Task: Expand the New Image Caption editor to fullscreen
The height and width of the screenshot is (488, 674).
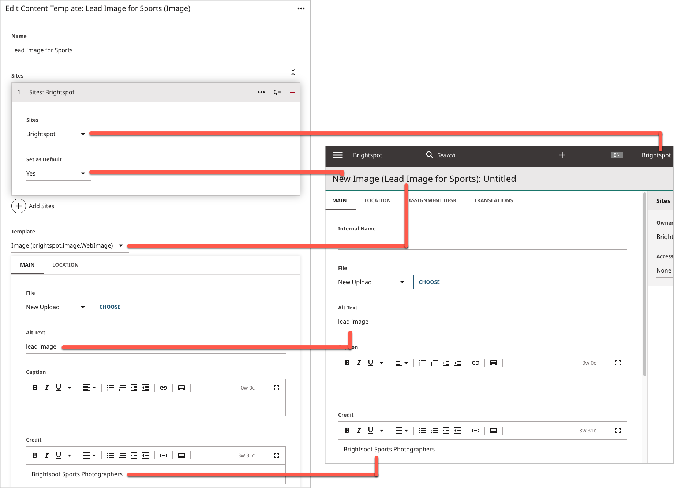Action: click(618, 363)
